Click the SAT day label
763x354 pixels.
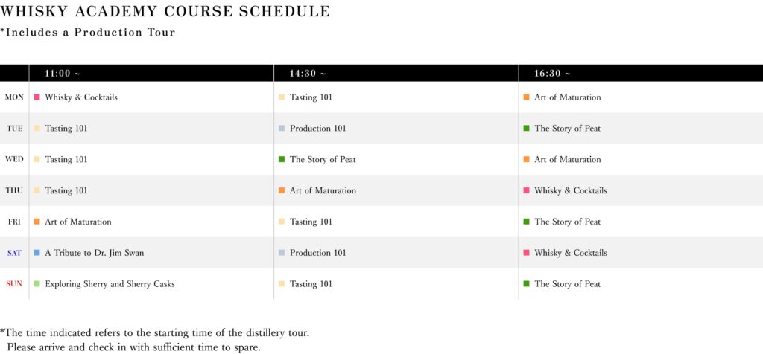[x=14, y=253]
